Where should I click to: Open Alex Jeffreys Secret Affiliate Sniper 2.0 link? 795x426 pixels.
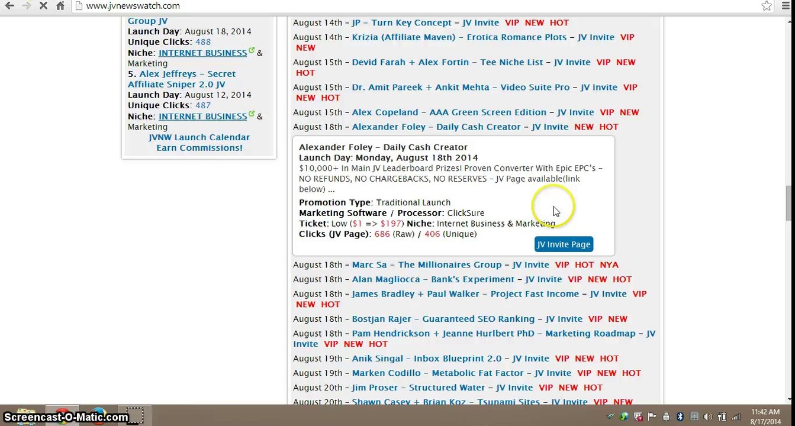[x=182, y=79]
